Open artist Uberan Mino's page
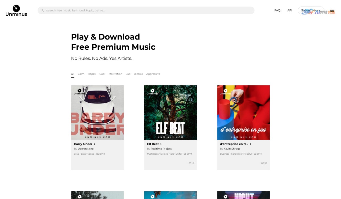 [86, 149]
